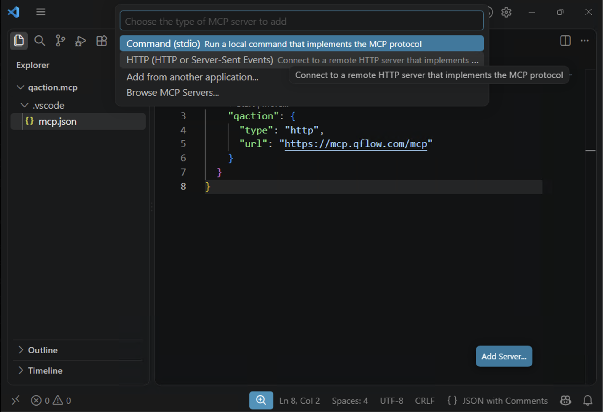
Task: Focus the MCP server type input box
Action: click(301, 21)
